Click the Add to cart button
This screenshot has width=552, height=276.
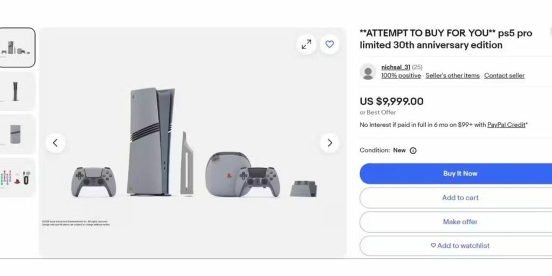pos(456,198)
